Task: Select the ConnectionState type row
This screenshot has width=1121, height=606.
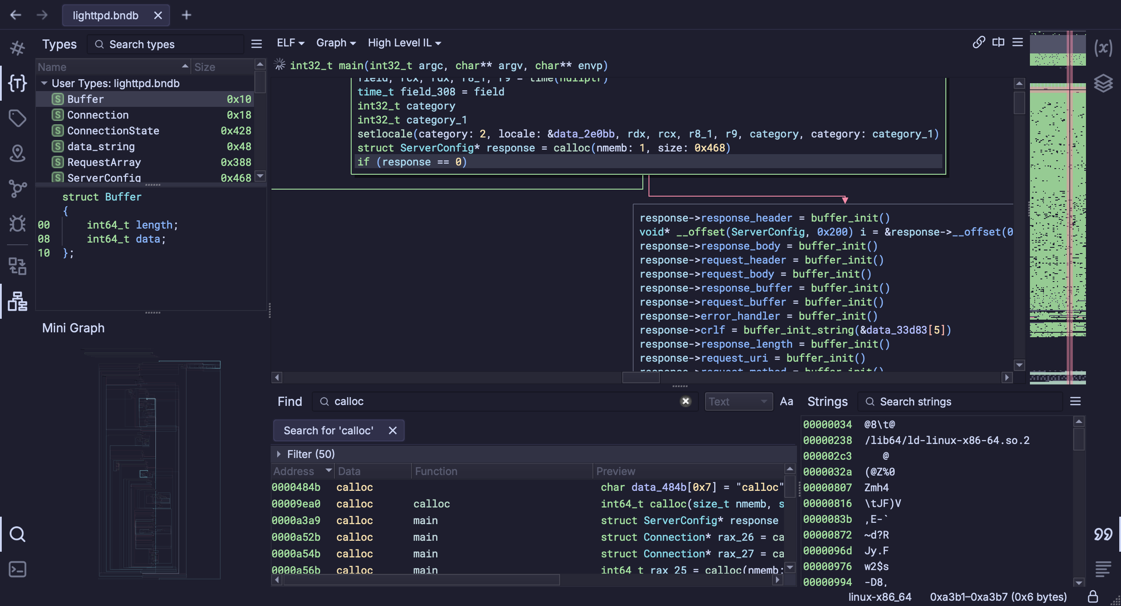Action: 113,130
